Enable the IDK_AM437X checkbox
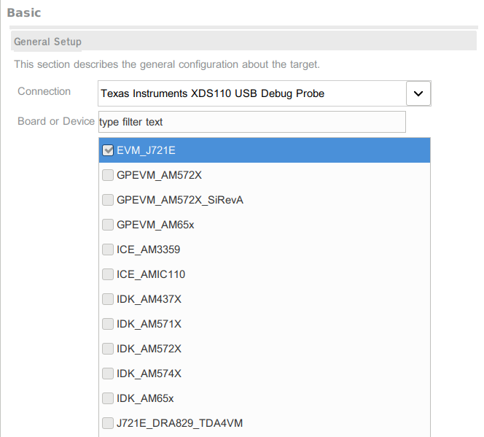The image size is (484, 437). 108,299
